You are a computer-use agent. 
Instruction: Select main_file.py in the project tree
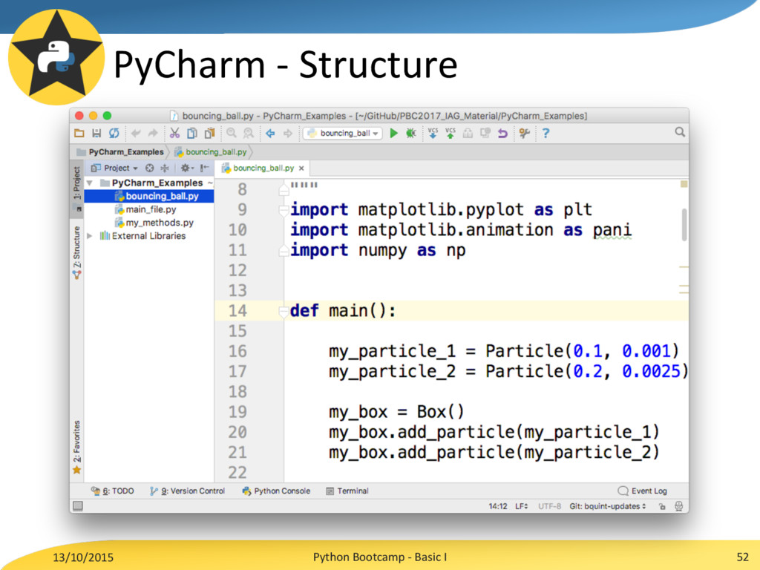click(x=149, y=209)
